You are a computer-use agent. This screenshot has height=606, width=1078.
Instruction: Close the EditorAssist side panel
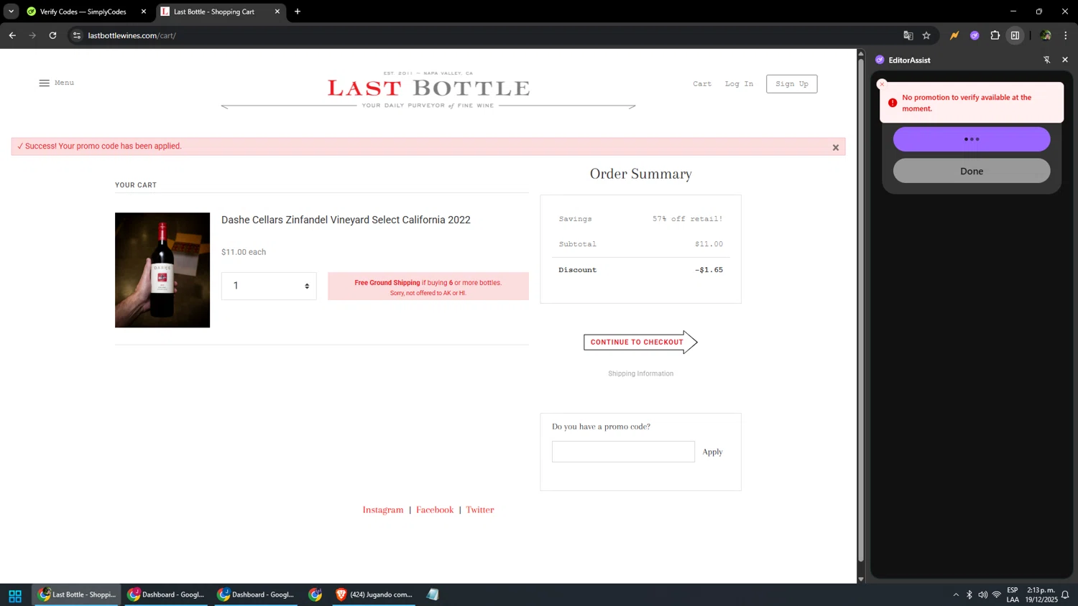click(1065, 60)
